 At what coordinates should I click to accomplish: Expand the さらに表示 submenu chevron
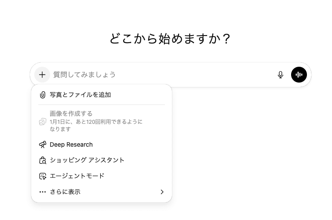point(162,192)
